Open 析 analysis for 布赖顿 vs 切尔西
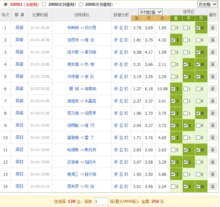220x207 pixels. click(116, 28)
